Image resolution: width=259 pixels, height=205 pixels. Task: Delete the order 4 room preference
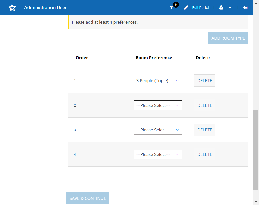205,154
